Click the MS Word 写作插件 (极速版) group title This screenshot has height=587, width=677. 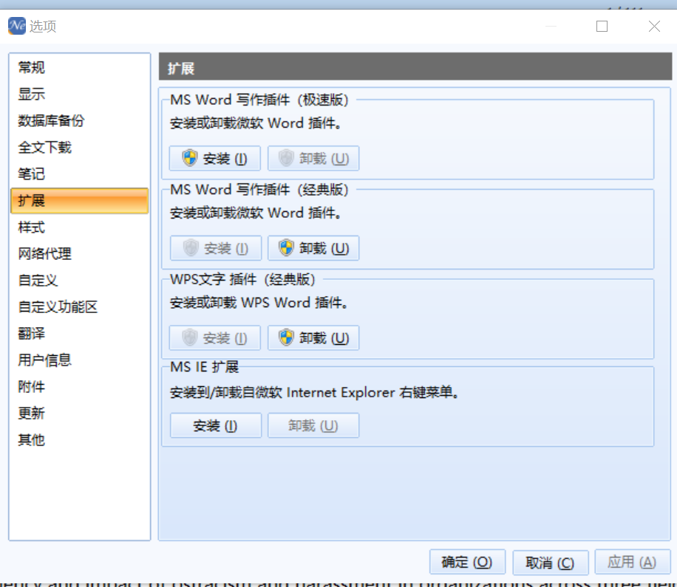click(x=259, y=100)
